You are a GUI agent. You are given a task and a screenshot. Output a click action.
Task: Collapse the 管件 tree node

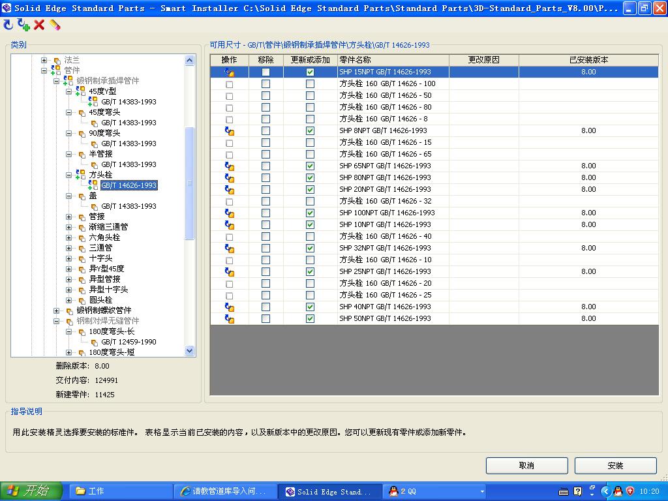(x=44, y=70)
